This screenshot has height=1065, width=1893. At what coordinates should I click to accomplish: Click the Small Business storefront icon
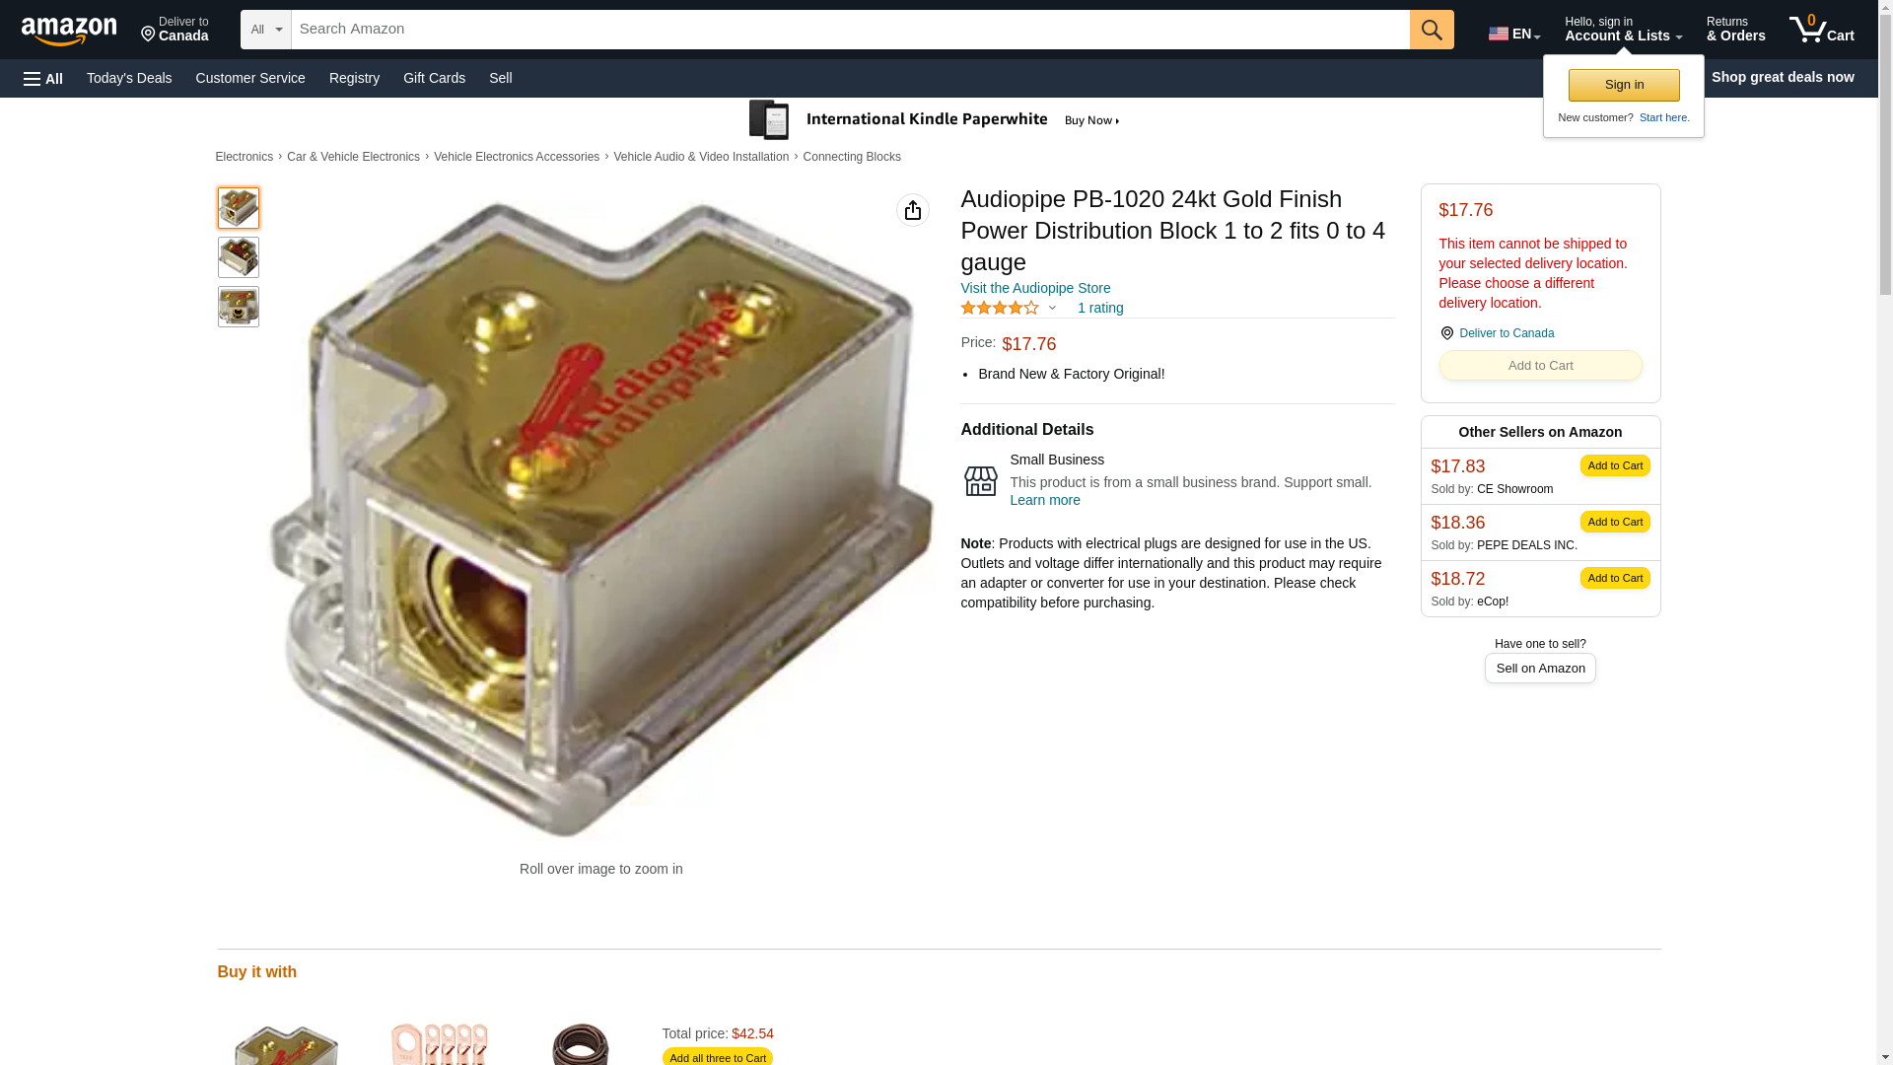[x=980, y=481]
